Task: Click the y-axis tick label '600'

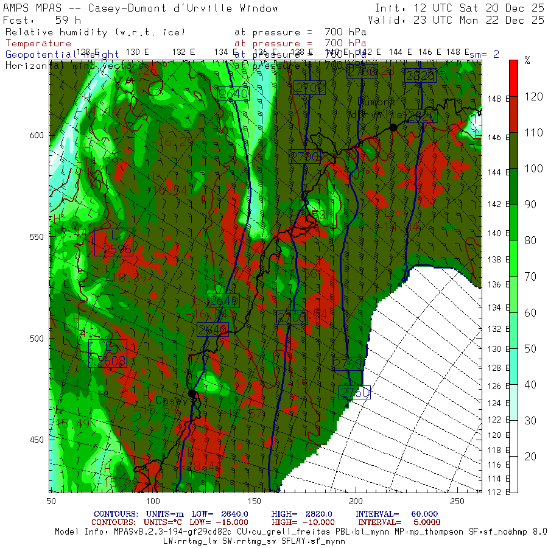Action: (37, 135)
